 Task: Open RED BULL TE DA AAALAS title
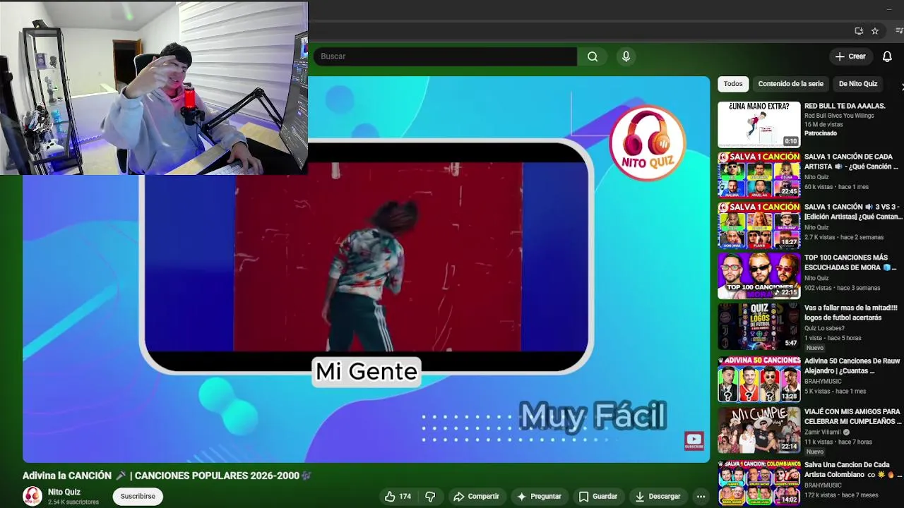[x=845, y=107]
